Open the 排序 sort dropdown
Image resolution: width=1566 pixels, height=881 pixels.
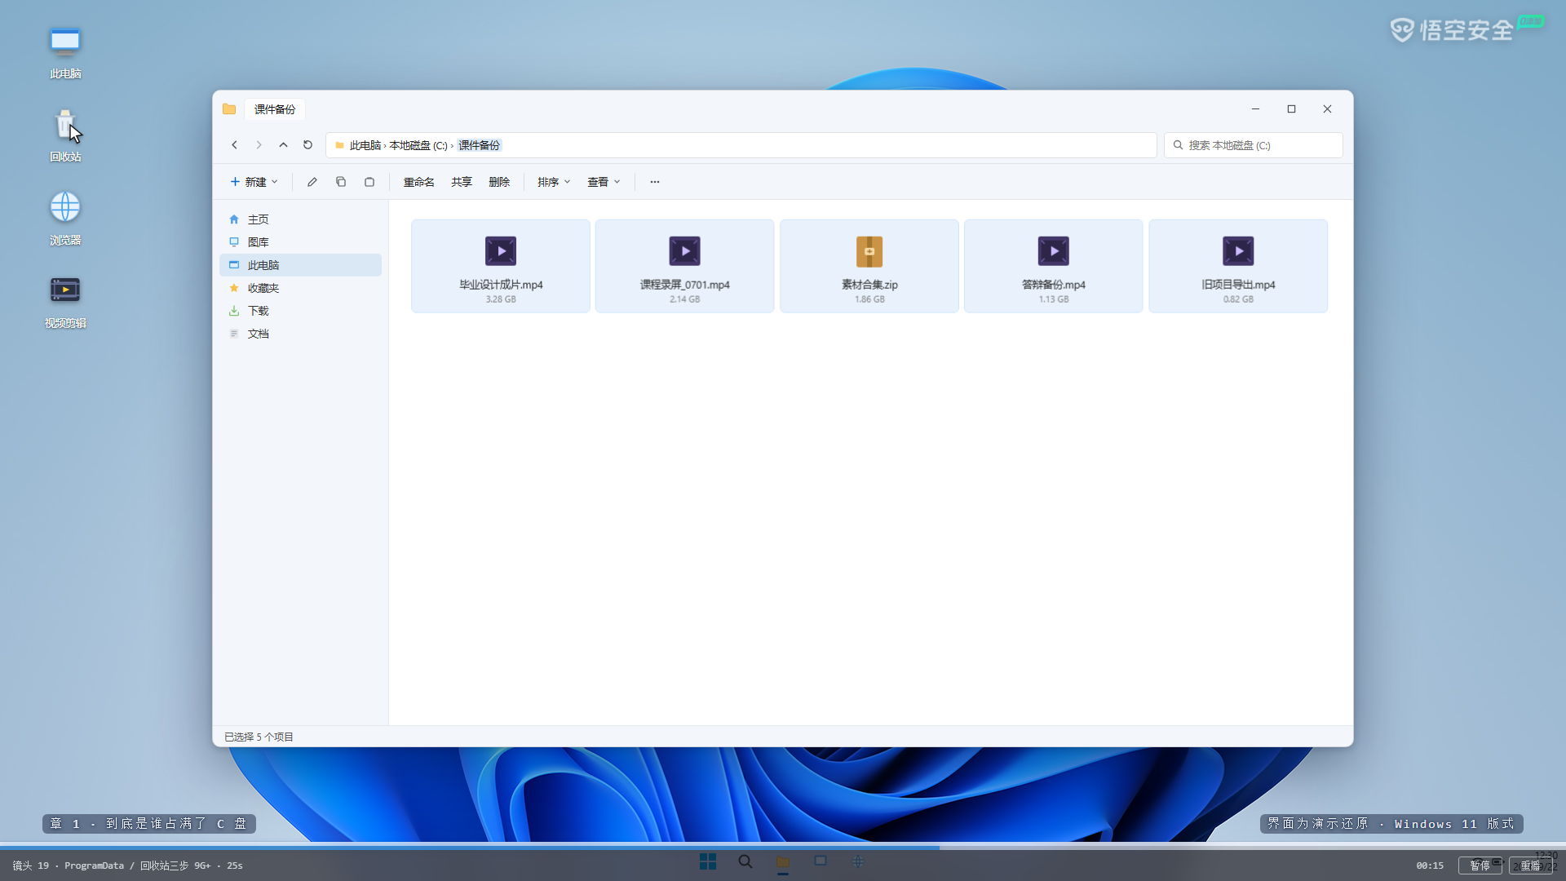554,182
